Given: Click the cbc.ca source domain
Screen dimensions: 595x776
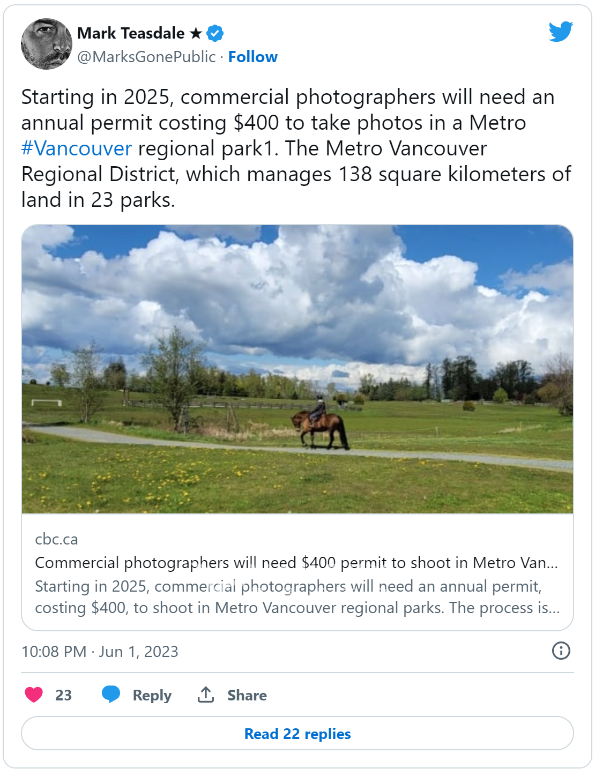Looking at the screenshot, I should click(56, 539).
